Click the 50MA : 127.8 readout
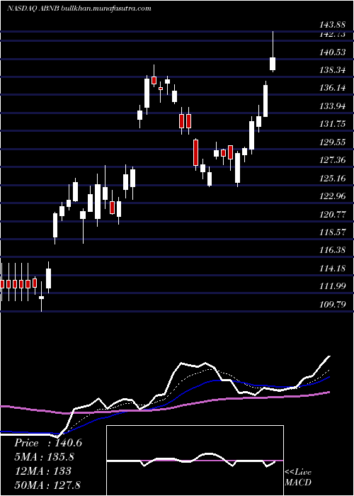This screenshot has height=496, width=354. (x=48, y=485)
